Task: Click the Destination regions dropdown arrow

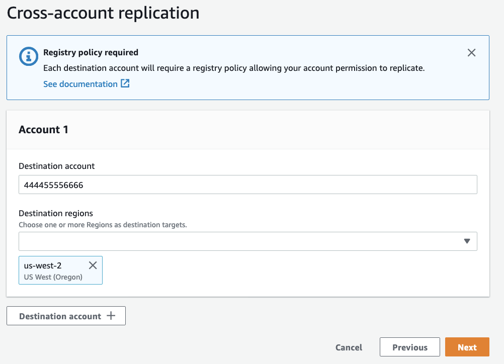Action: pyautogui.click(x=467, y=241)
